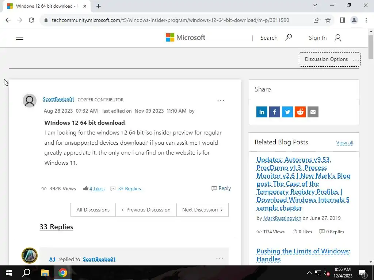Reload the page
The width and height of the screenshot is (374, 280).
click(x=31, y=20)
